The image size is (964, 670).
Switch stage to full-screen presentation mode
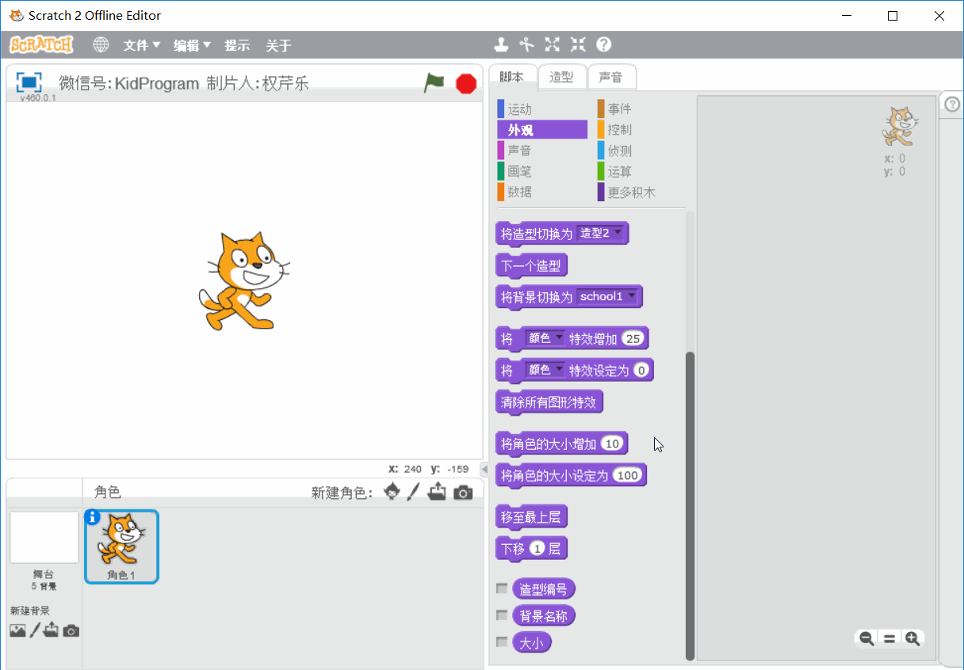(29, 82)
